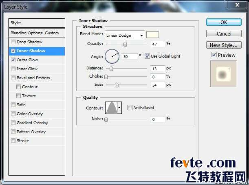The image size is (249, 185).
Task: Click the Distance value field showing 13
Action: (x=158, y=69)
